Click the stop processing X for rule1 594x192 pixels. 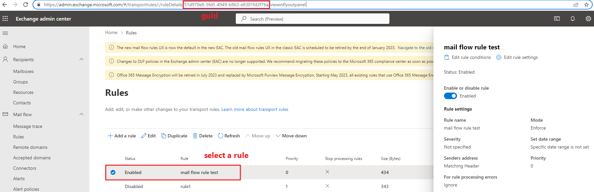327,186
